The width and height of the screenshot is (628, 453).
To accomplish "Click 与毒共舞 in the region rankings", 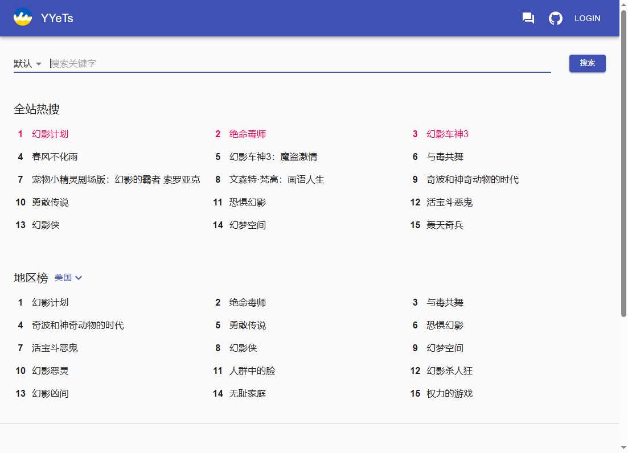I will [x=445, y=302].
